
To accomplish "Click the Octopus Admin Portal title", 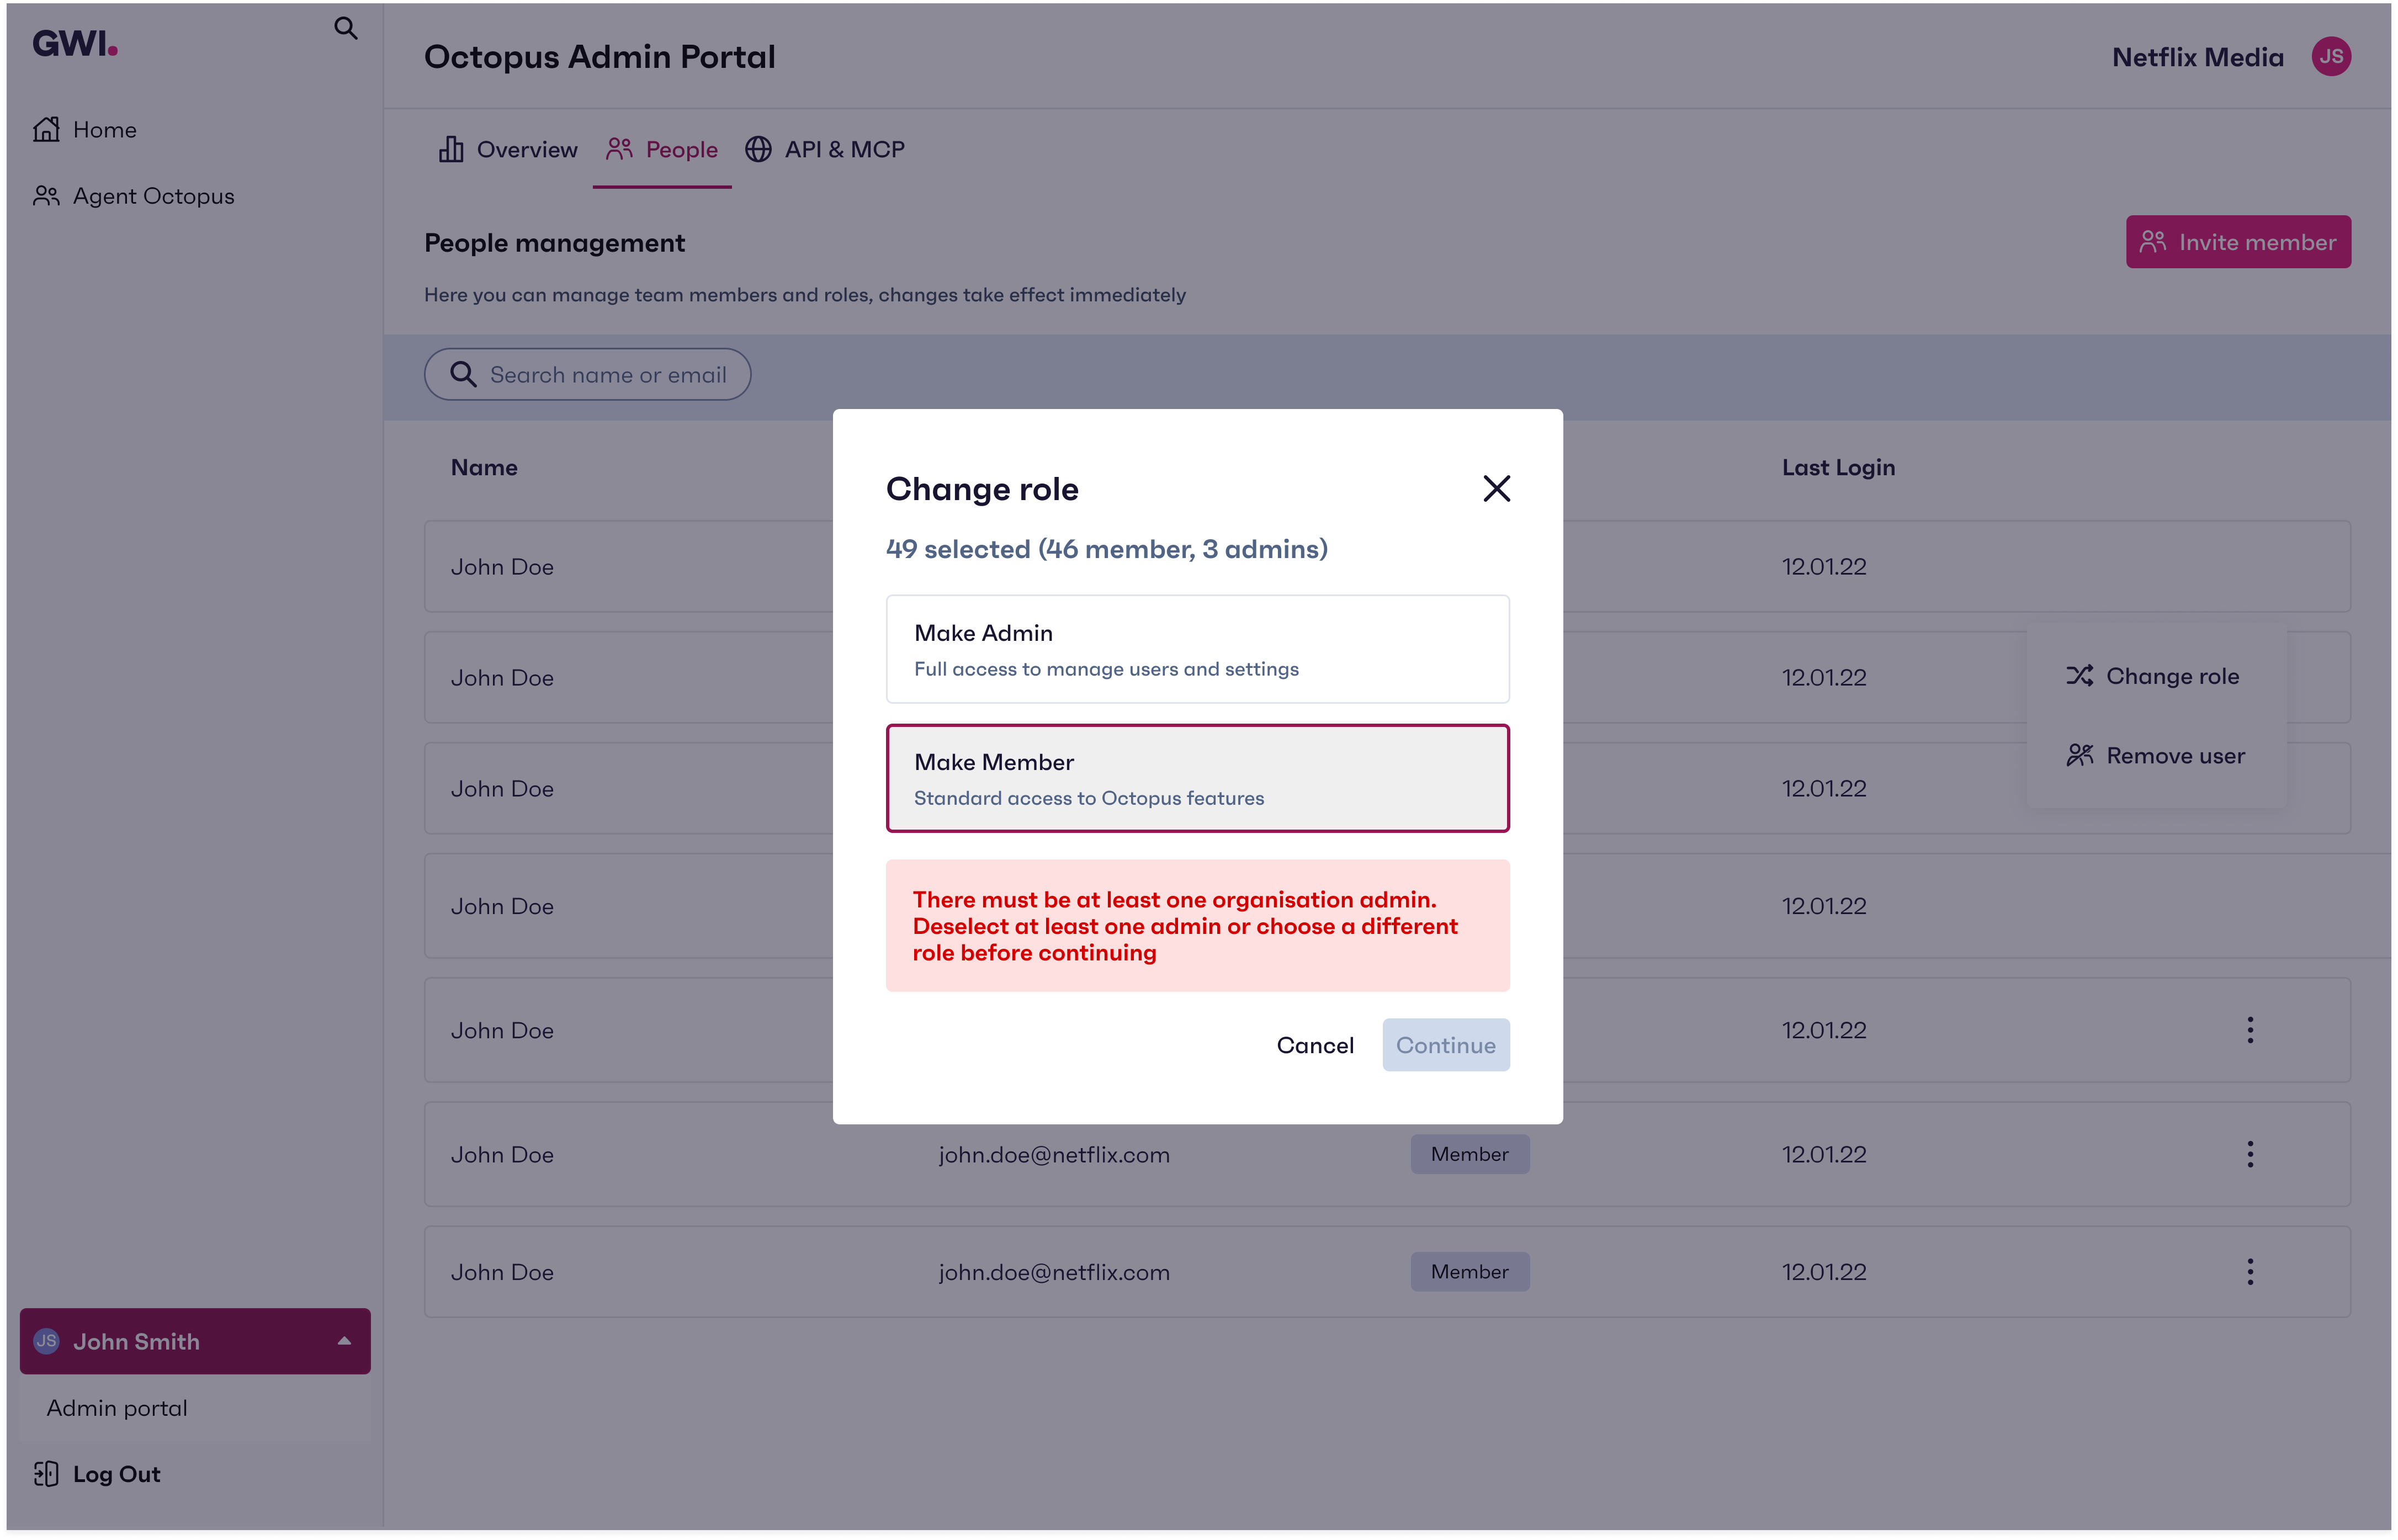I will coord(599,57).
